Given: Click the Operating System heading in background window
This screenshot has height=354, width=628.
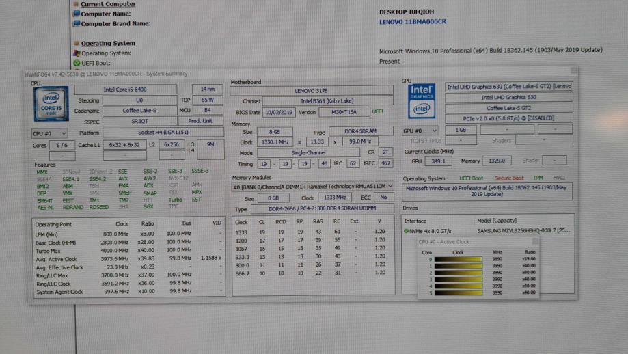Looking at the screenshot, I should 108,43.
